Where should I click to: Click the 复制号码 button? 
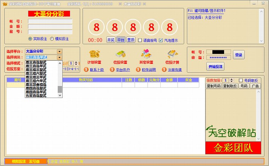(x=213, y=86)
